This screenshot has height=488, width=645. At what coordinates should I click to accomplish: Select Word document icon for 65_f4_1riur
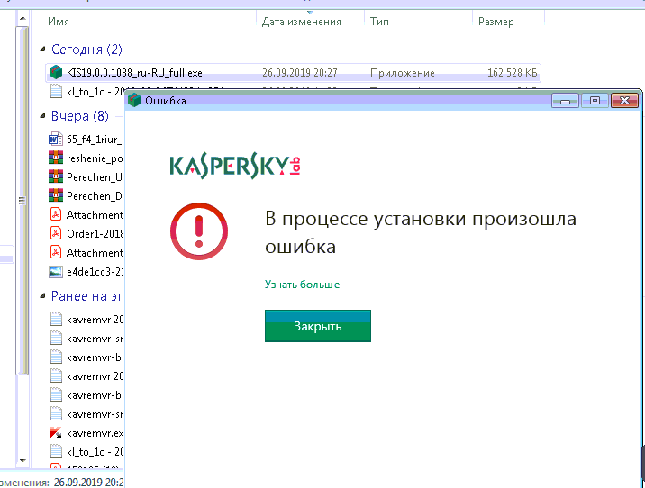56,140
